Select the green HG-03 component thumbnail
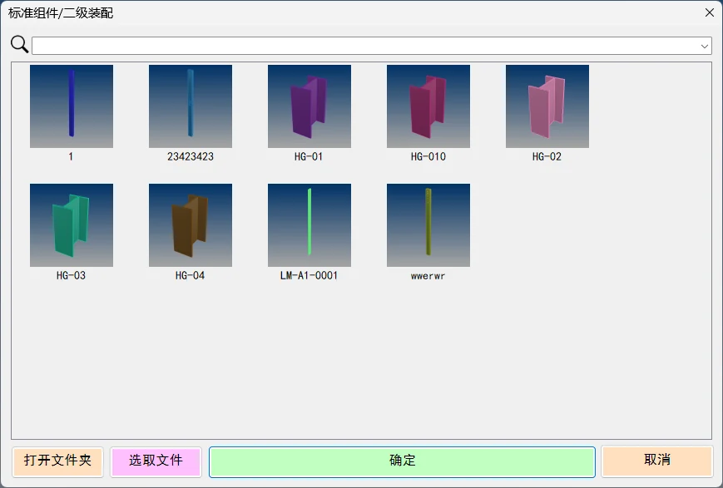 click(72, 224)
